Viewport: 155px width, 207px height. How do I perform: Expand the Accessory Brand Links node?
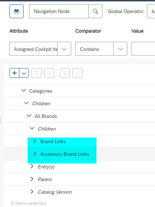point(35,154)
